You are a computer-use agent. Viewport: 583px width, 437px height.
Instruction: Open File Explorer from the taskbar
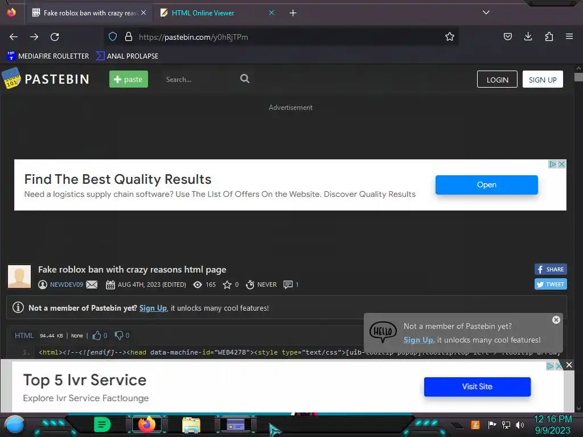click(x=191, y=425)
